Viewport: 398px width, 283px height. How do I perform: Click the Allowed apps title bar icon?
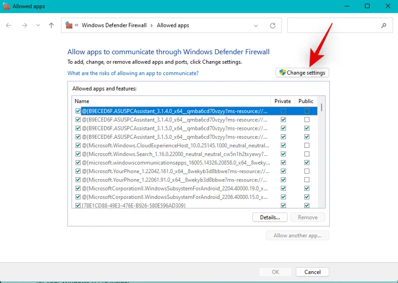pos(6,6)
